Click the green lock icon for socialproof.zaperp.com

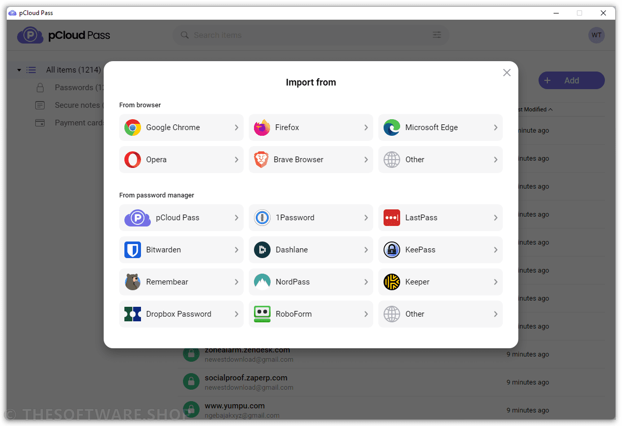[191, 382]
